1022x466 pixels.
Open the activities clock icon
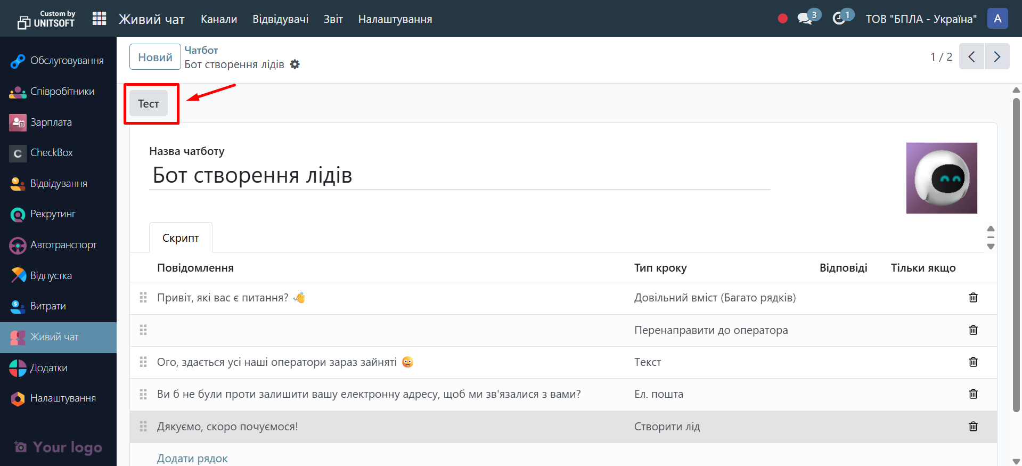tap(839, 19)
